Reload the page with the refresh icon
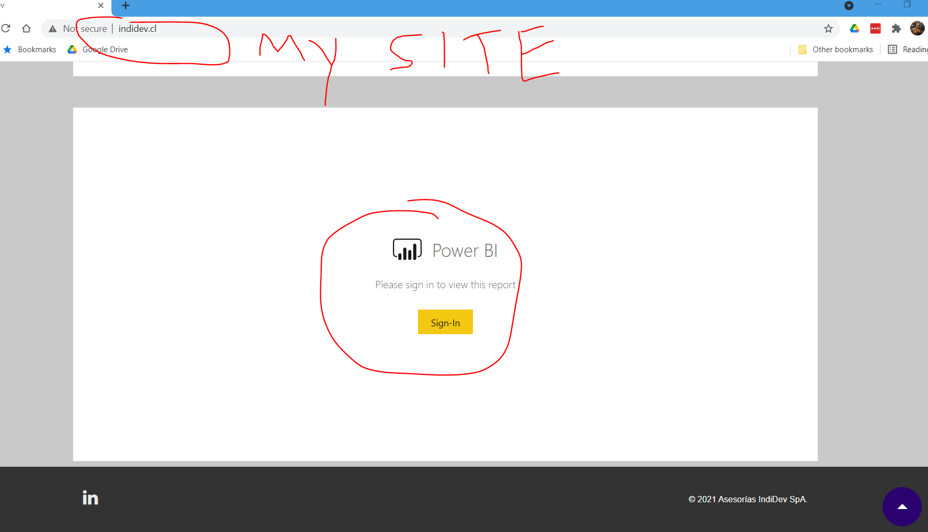 (x=6, y=28)
